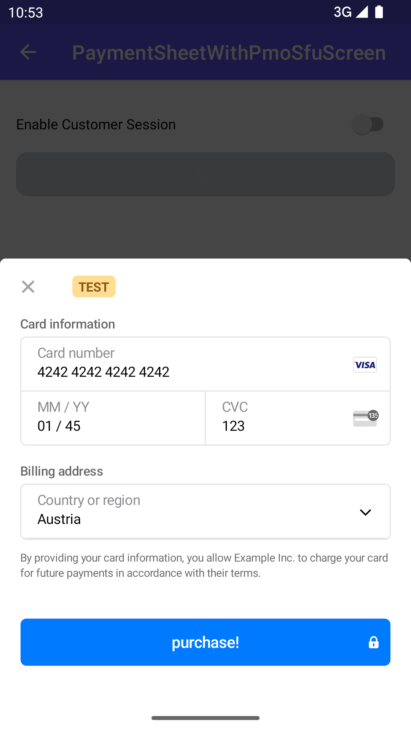
Task: Edit the MM / YY expiry field
Action: [113, 418]
